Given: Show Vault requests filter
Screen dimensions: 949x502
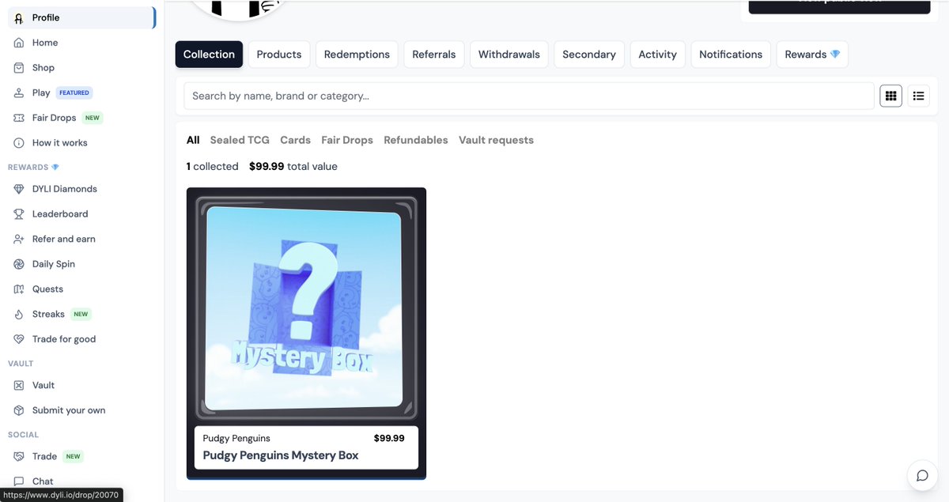Looking at the screenshot, I should (496, 140).
